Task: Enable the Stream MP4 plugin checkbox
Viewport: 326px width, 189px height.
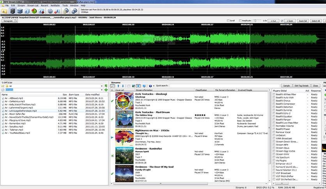Action: tap(274, 144)
